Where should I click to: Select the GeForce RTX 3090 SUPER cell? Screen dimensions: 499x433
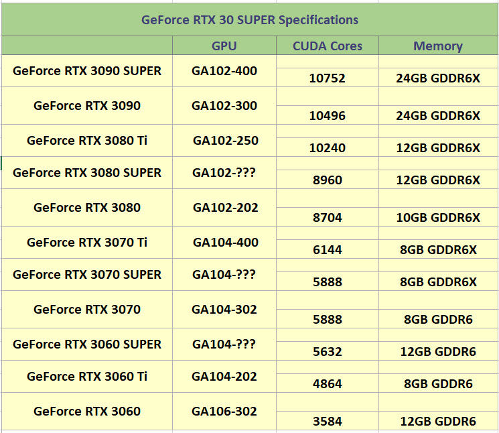[87, 70]
